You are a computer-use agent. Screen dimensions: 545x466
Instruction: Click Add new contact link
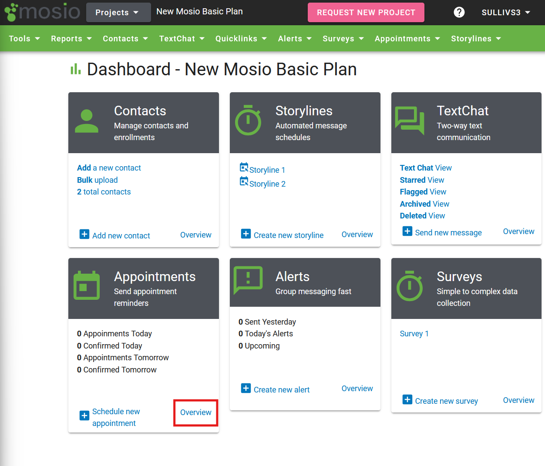pyautogui.click(x=121, y=235)
